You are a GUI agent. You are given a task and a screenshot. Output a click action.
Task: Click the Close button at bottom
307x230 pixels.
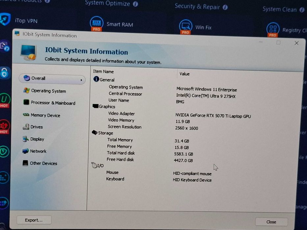point(271,222)
